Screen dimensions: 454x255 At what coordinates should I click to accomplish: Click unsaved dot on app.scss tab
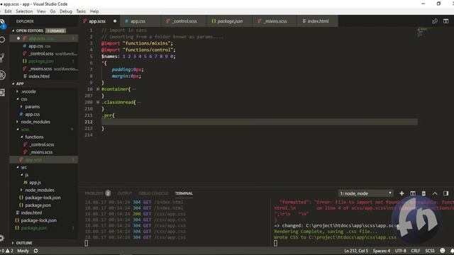(115, 21)
